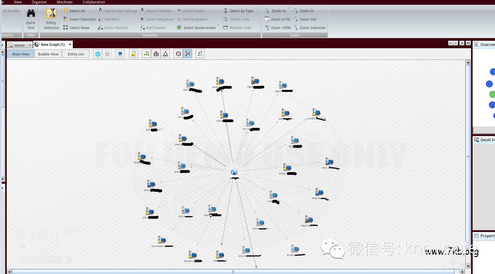Click the tab-scroll left arrow button

coord(450,43)
